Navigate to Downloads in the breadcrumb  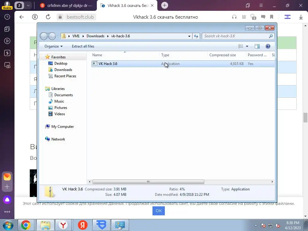tap(95, 36)
